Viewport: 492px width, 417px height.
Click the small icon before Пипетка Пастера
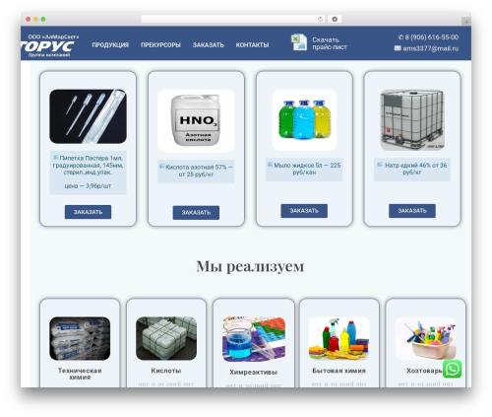click(56, 158)
